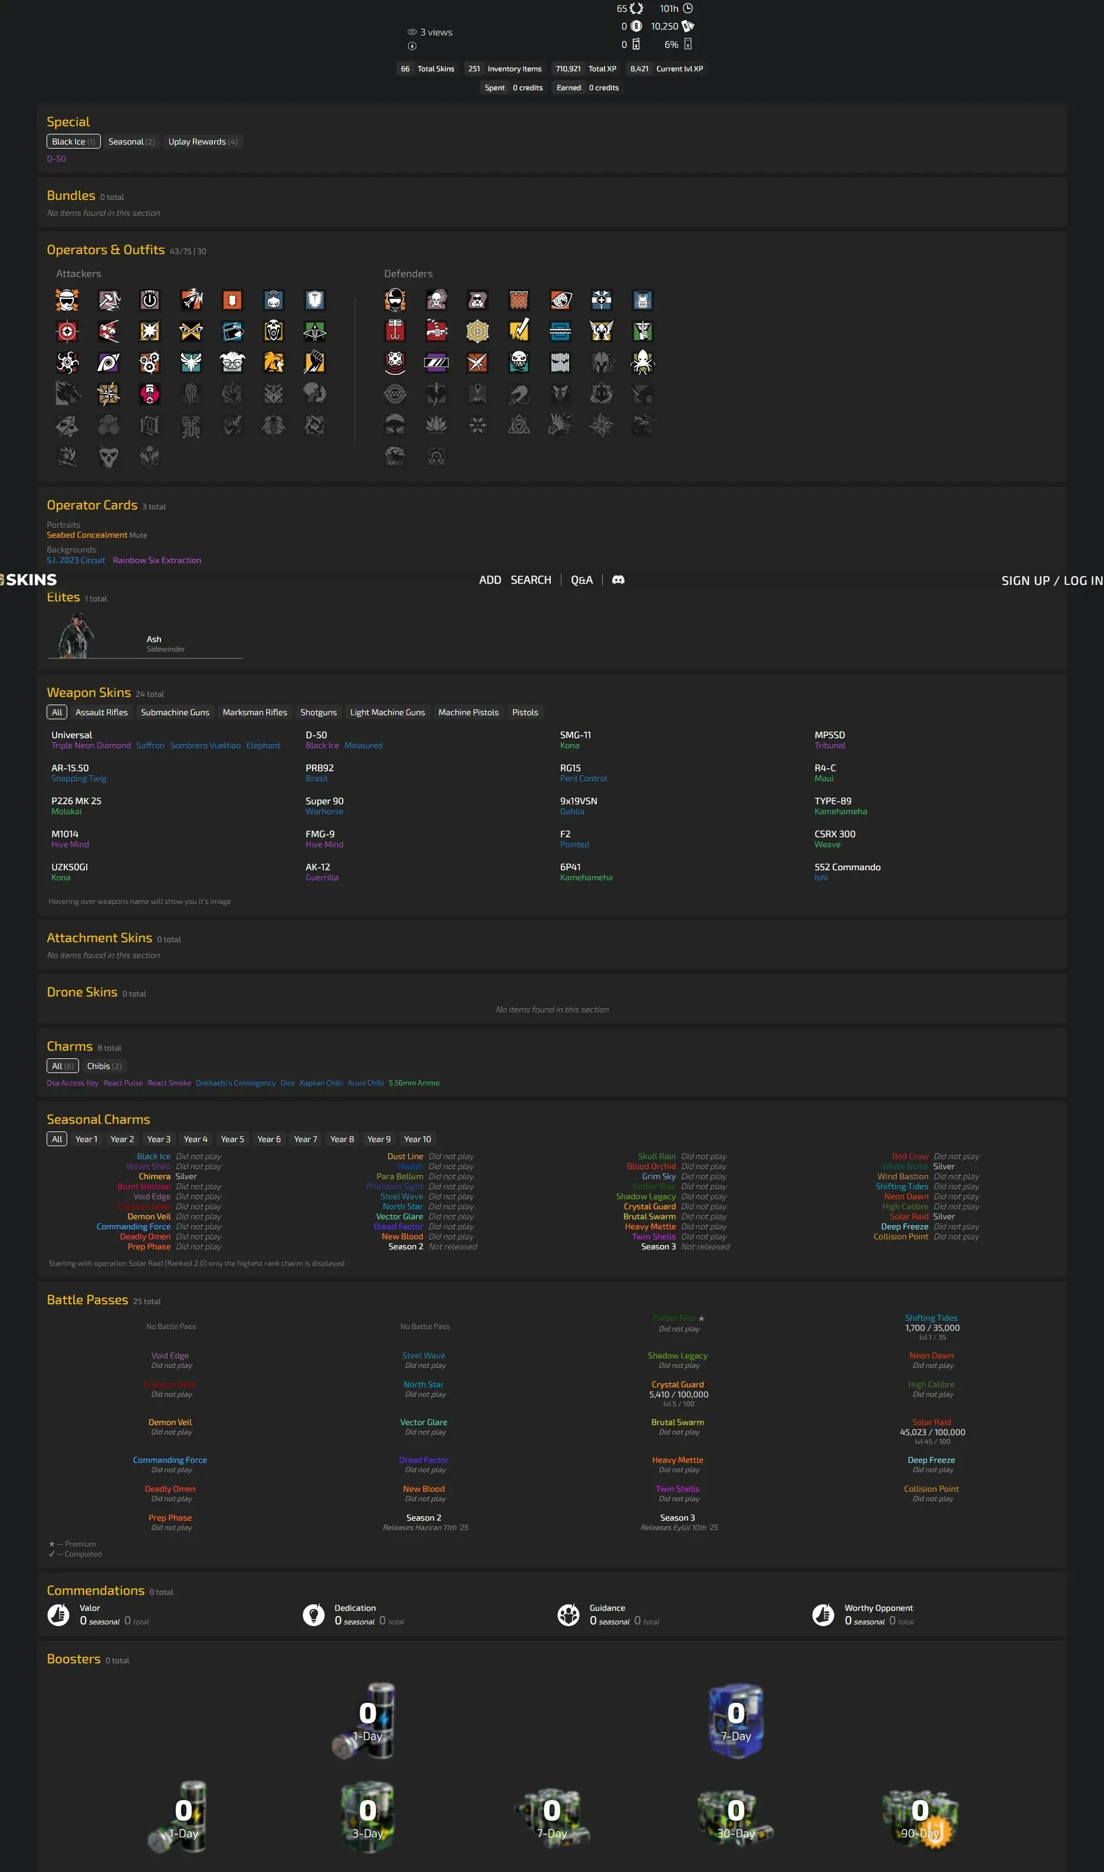Click the Kapkan hook operator icon

click(395, 331)
